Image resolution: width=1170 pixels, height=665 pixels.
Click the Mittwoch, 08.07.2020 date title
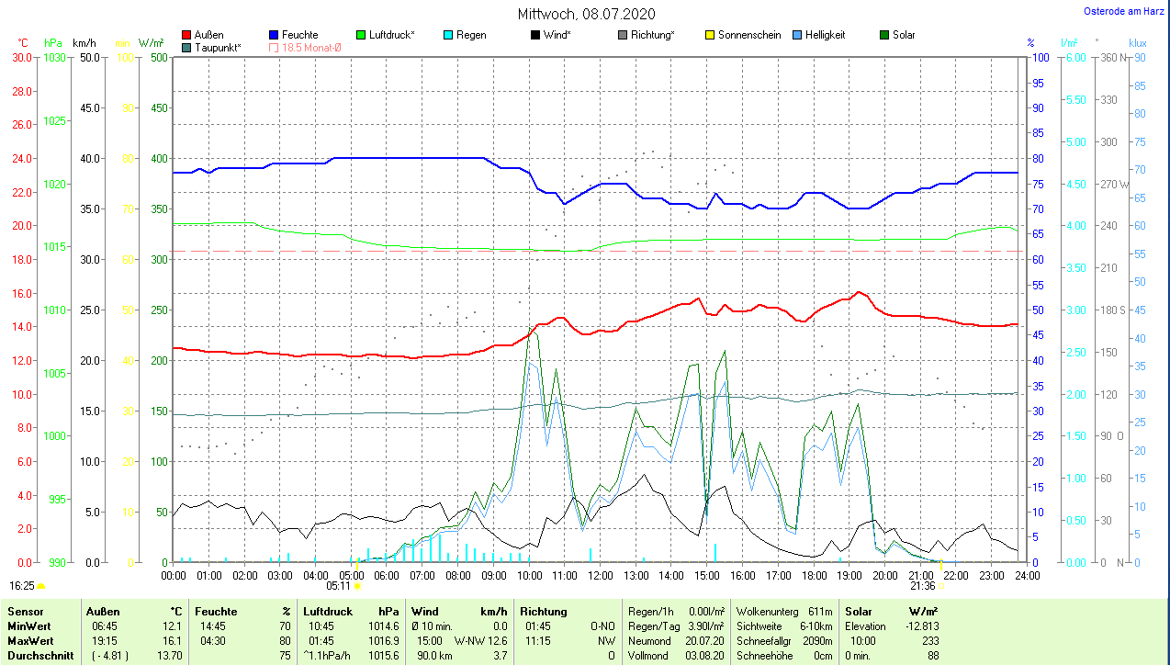point(586,14)
